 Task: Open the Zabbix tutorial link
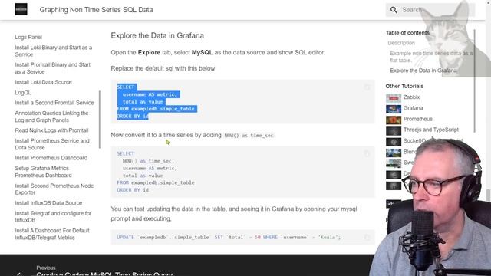[411, 97]
